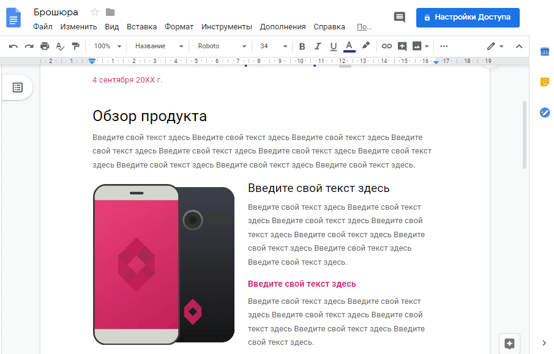Open spelling and grammar check
Image resolution: width=554 pixels, height=354 pixels.
pos(60,46)
